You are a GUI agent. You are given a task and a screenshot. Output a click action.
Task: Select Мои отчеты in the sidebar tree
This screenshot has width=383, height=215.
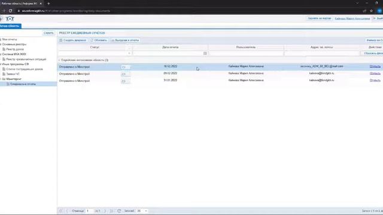(x=10, y=39)
